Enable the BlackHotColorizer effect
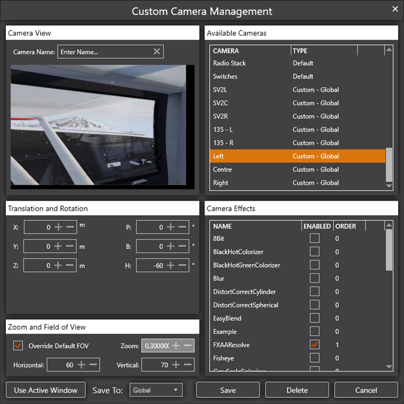The height and width of the screenshot is (404, 404). click(x=314, y=251)
